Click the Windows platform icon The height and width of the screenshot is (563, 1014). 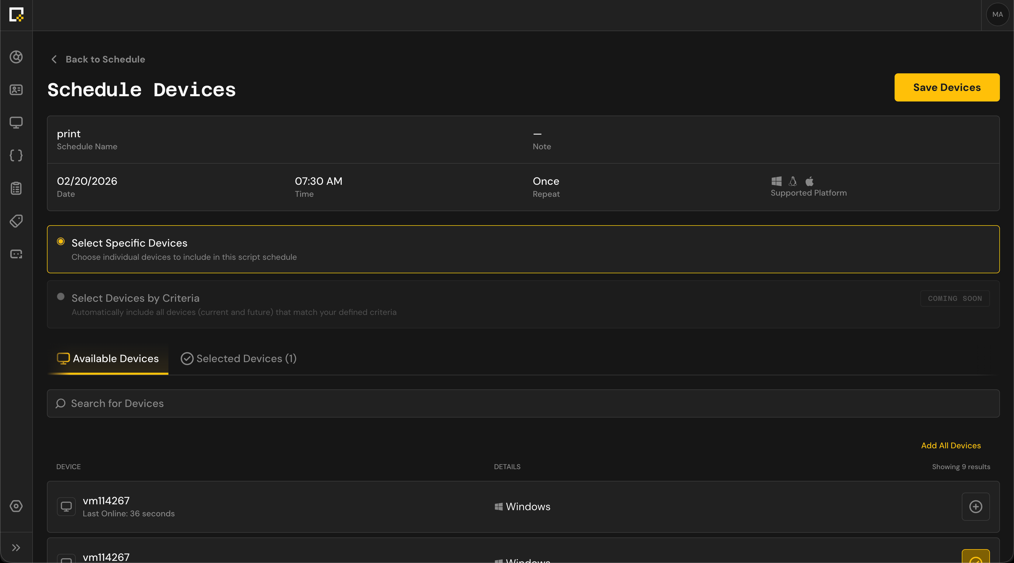tap(776, 181)
